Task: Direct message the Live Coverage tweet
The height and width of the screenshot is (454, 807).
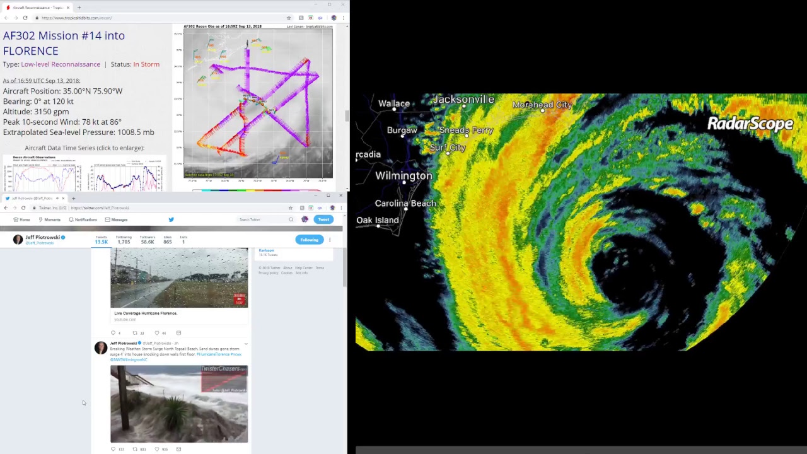Action: coord(178,333)
